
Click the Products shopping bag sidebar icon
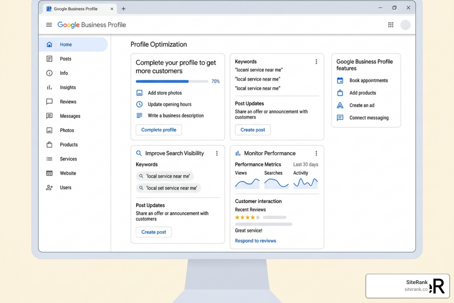[49, 144]
